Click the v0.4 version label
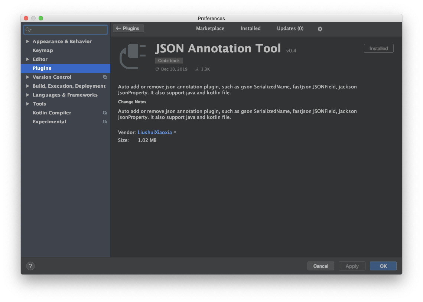This screenshot has height=302, width=423. tap(291, 51)
